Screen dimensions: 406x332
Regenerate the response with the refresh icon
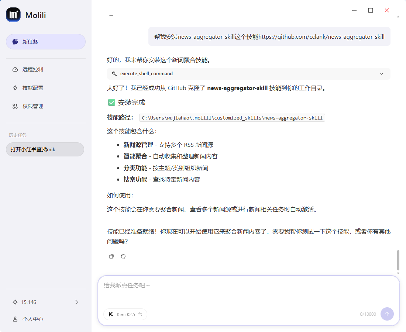[123, 256]
